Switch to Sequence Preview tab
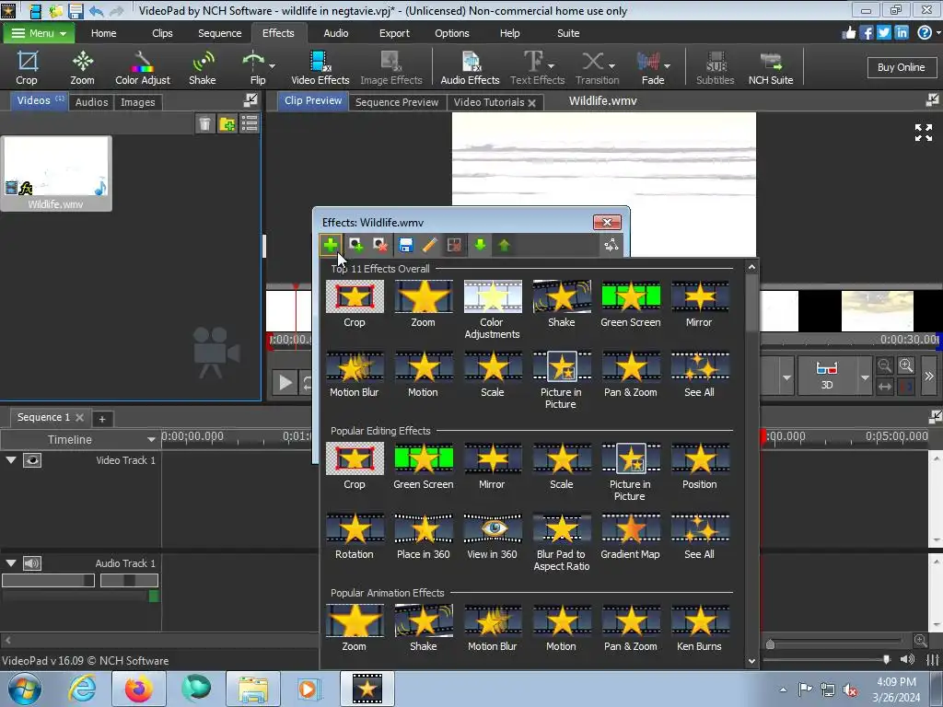This screenshot has height=707, width=943. pyautogui.click(x=397, y=102)
